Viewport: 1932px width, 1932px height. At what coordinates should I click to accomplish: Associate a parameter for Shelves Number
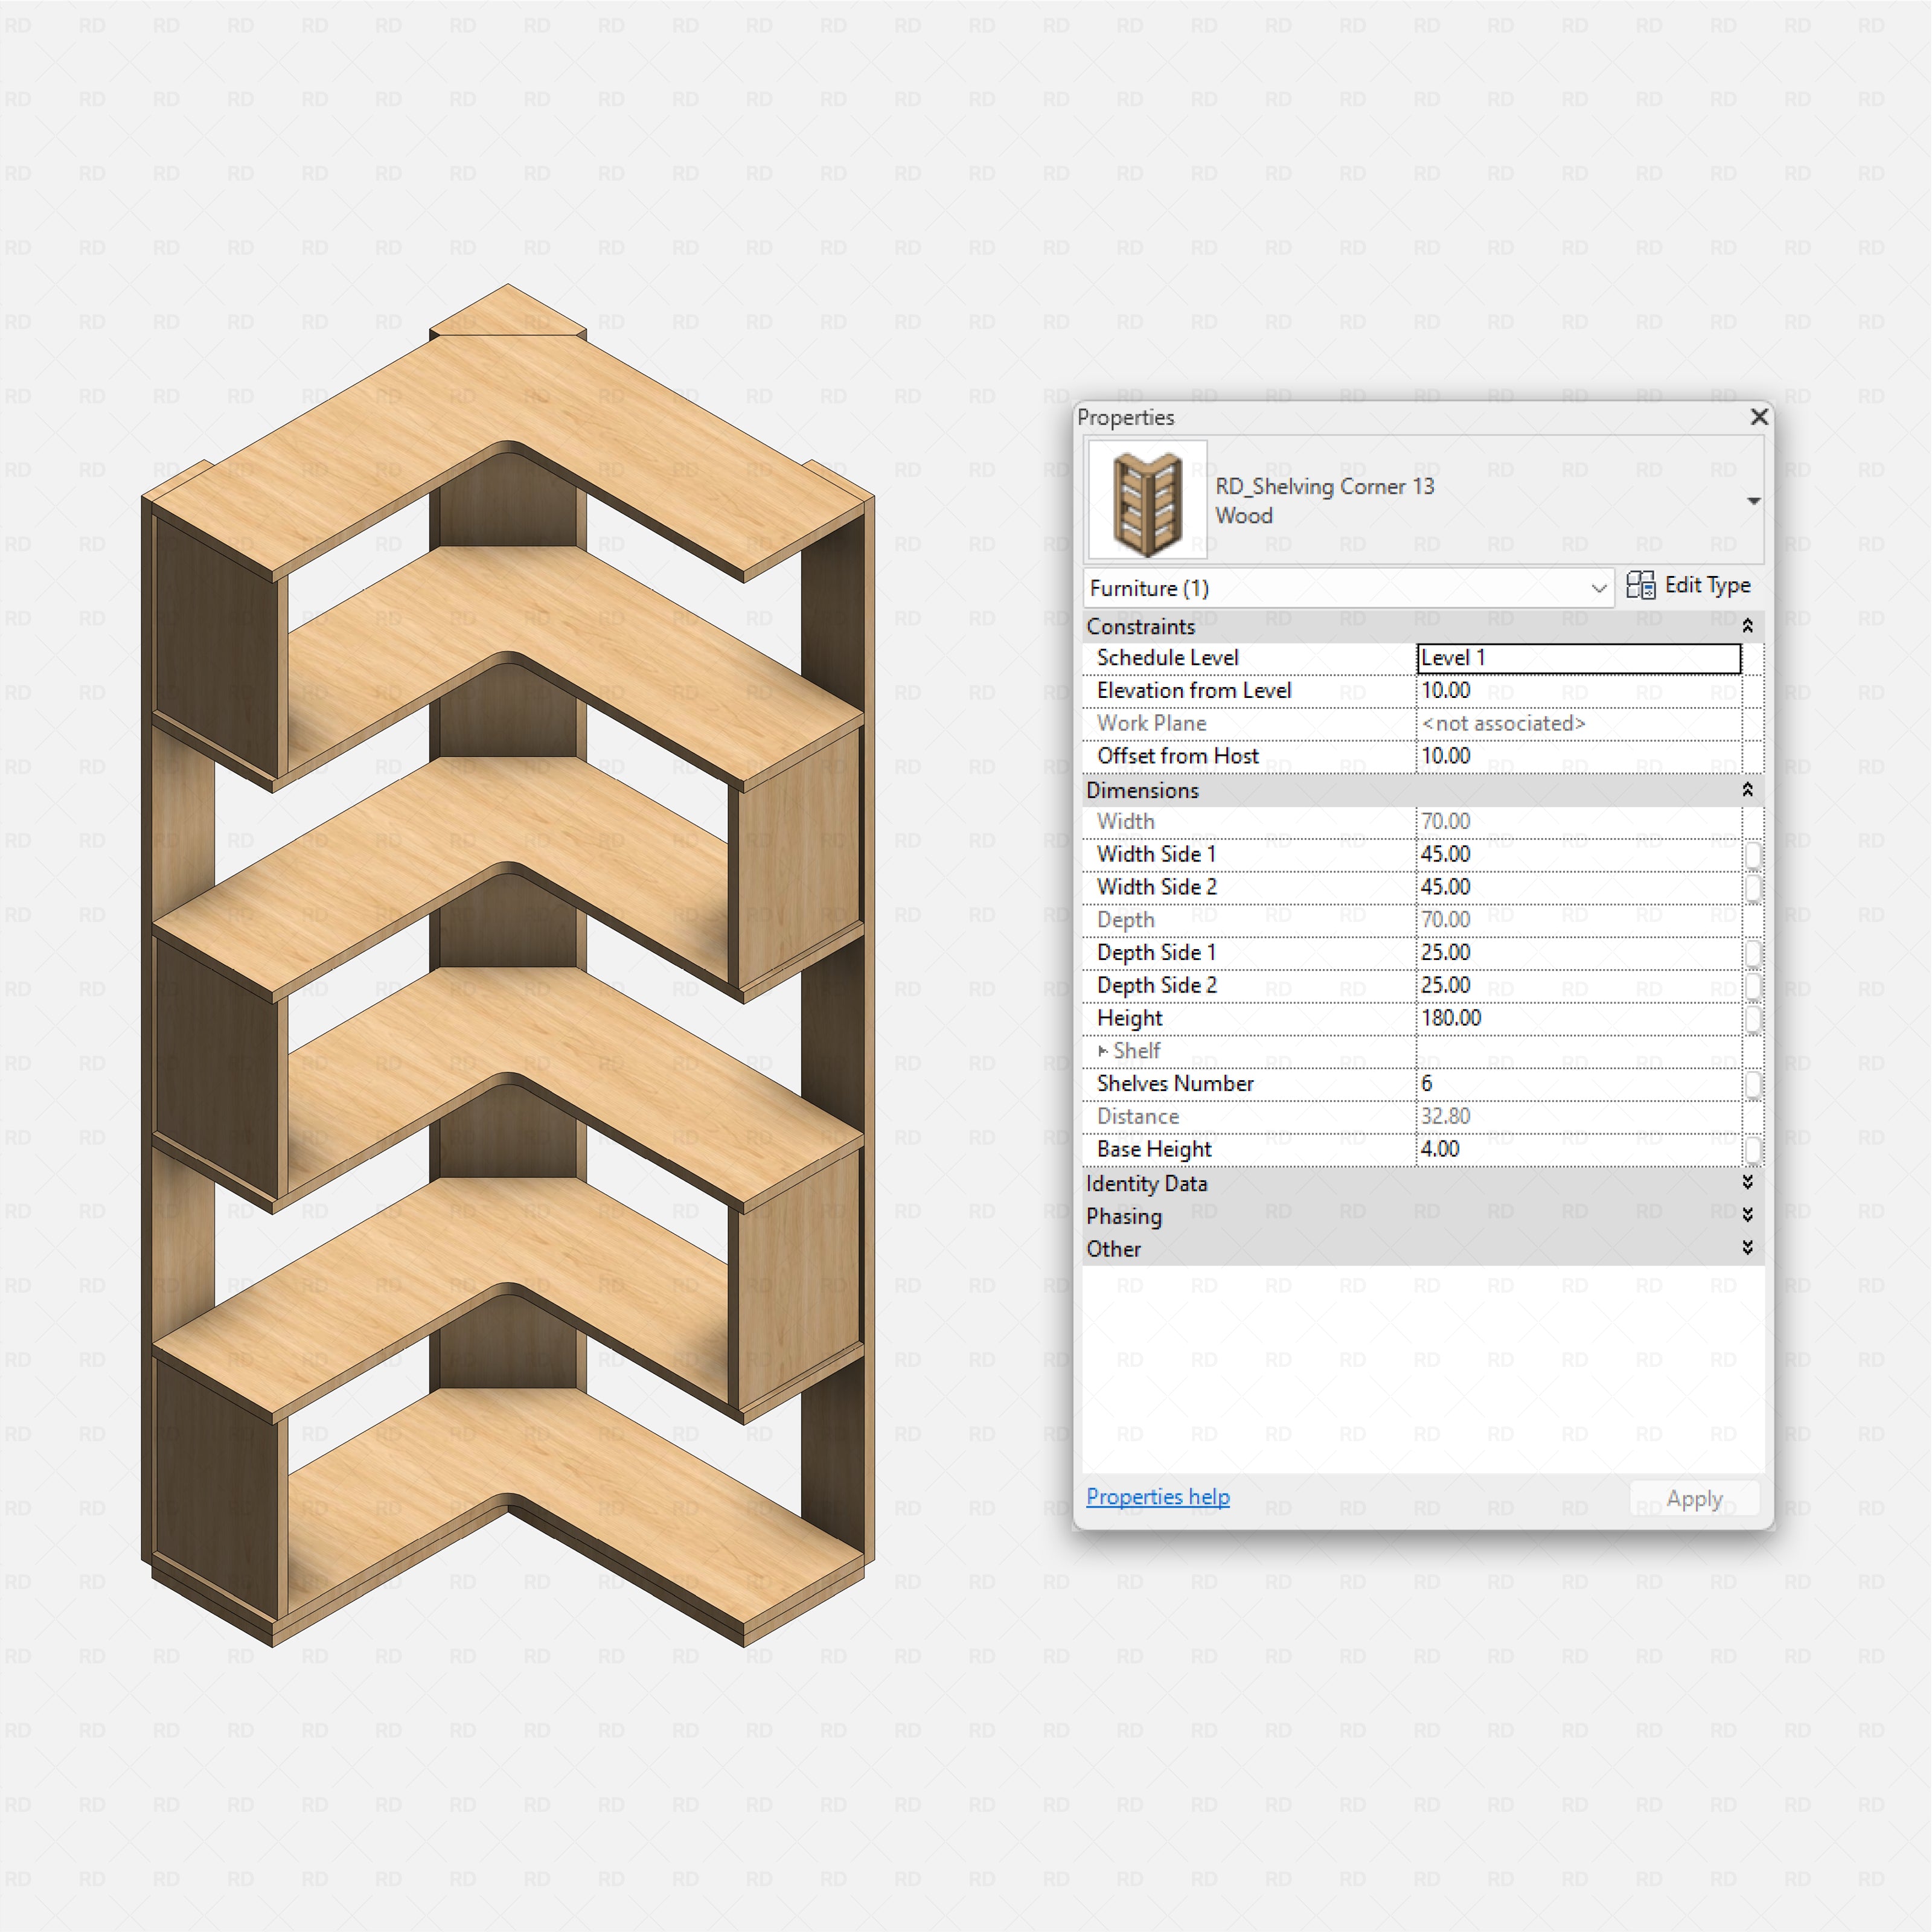click(1753, 1084)
